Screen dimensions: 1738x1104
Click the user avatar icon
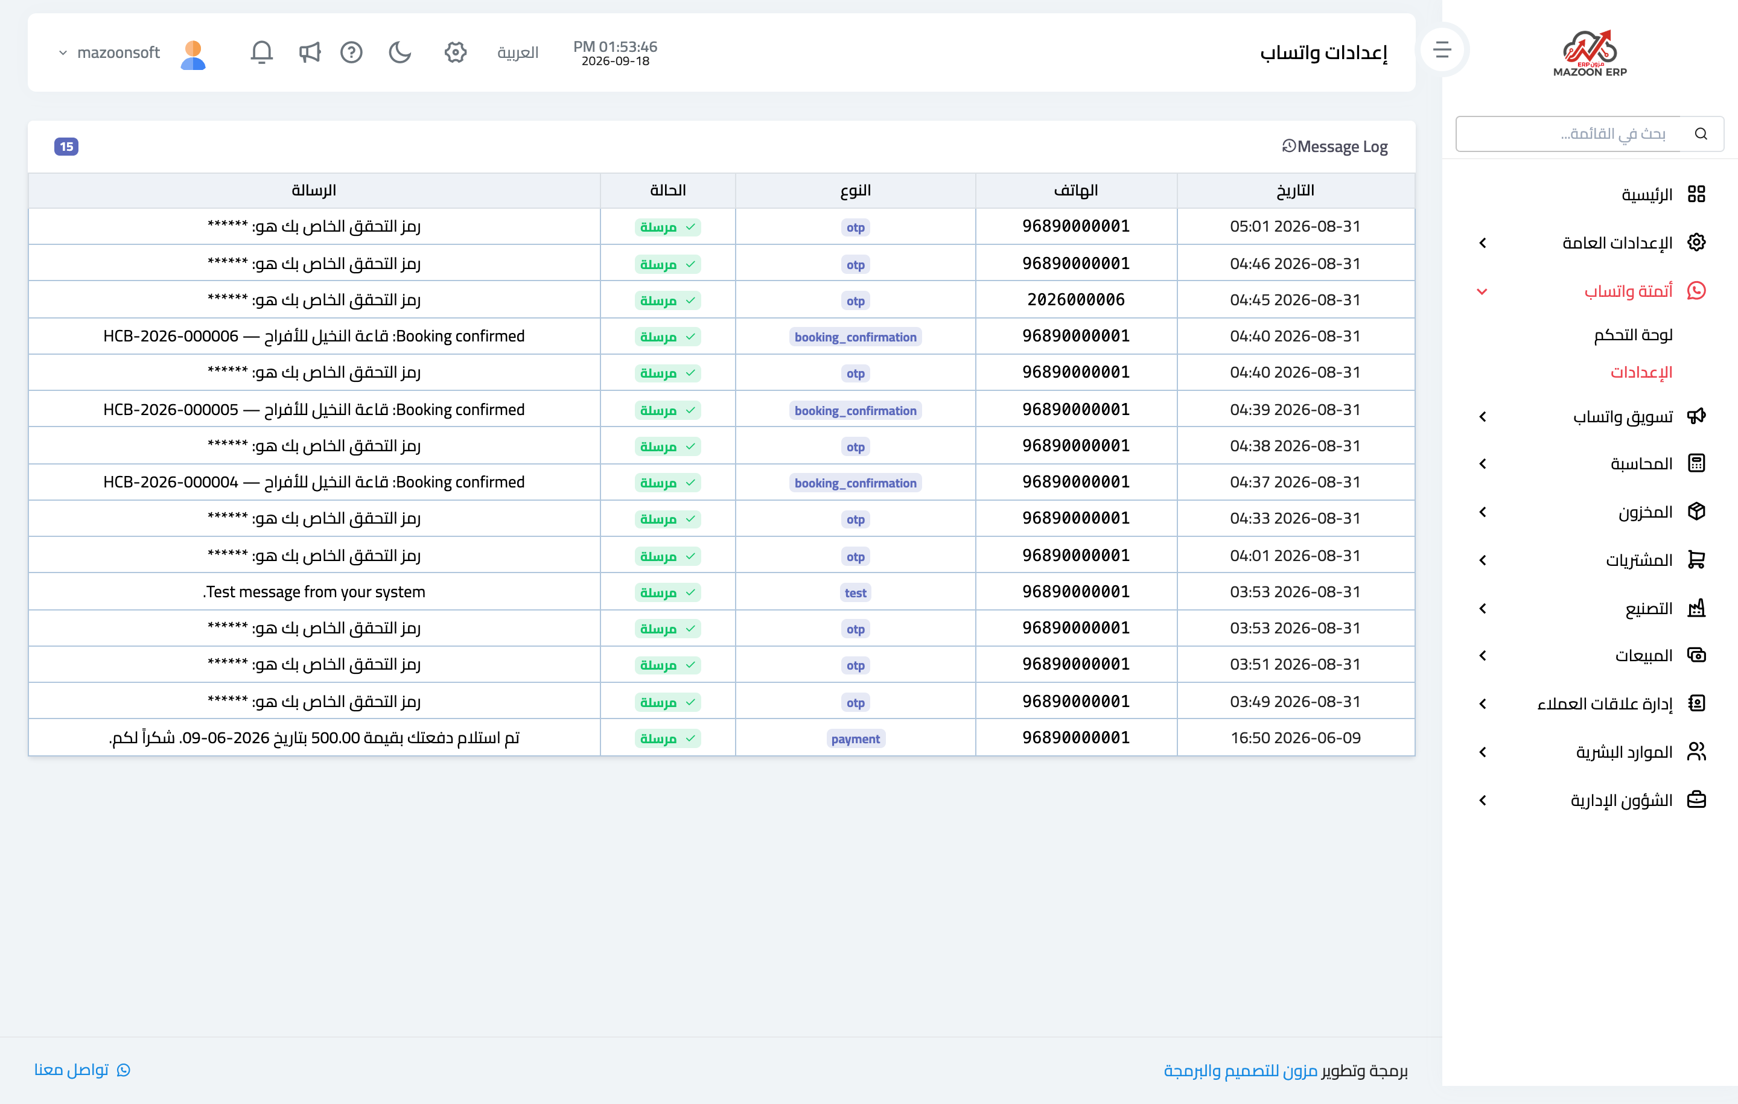coord(194,54)
